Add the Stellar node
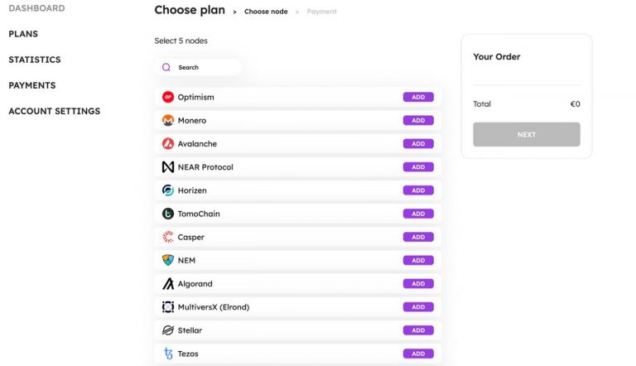Viewport: 636px width, 366px height. pyautogui.click(x=418, y=330)
